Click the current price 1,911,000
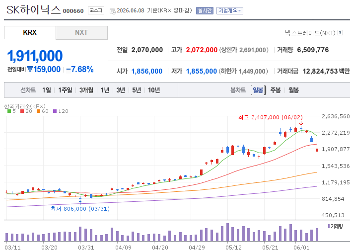This screenshot has width=350, height=251. pos(35,56)
